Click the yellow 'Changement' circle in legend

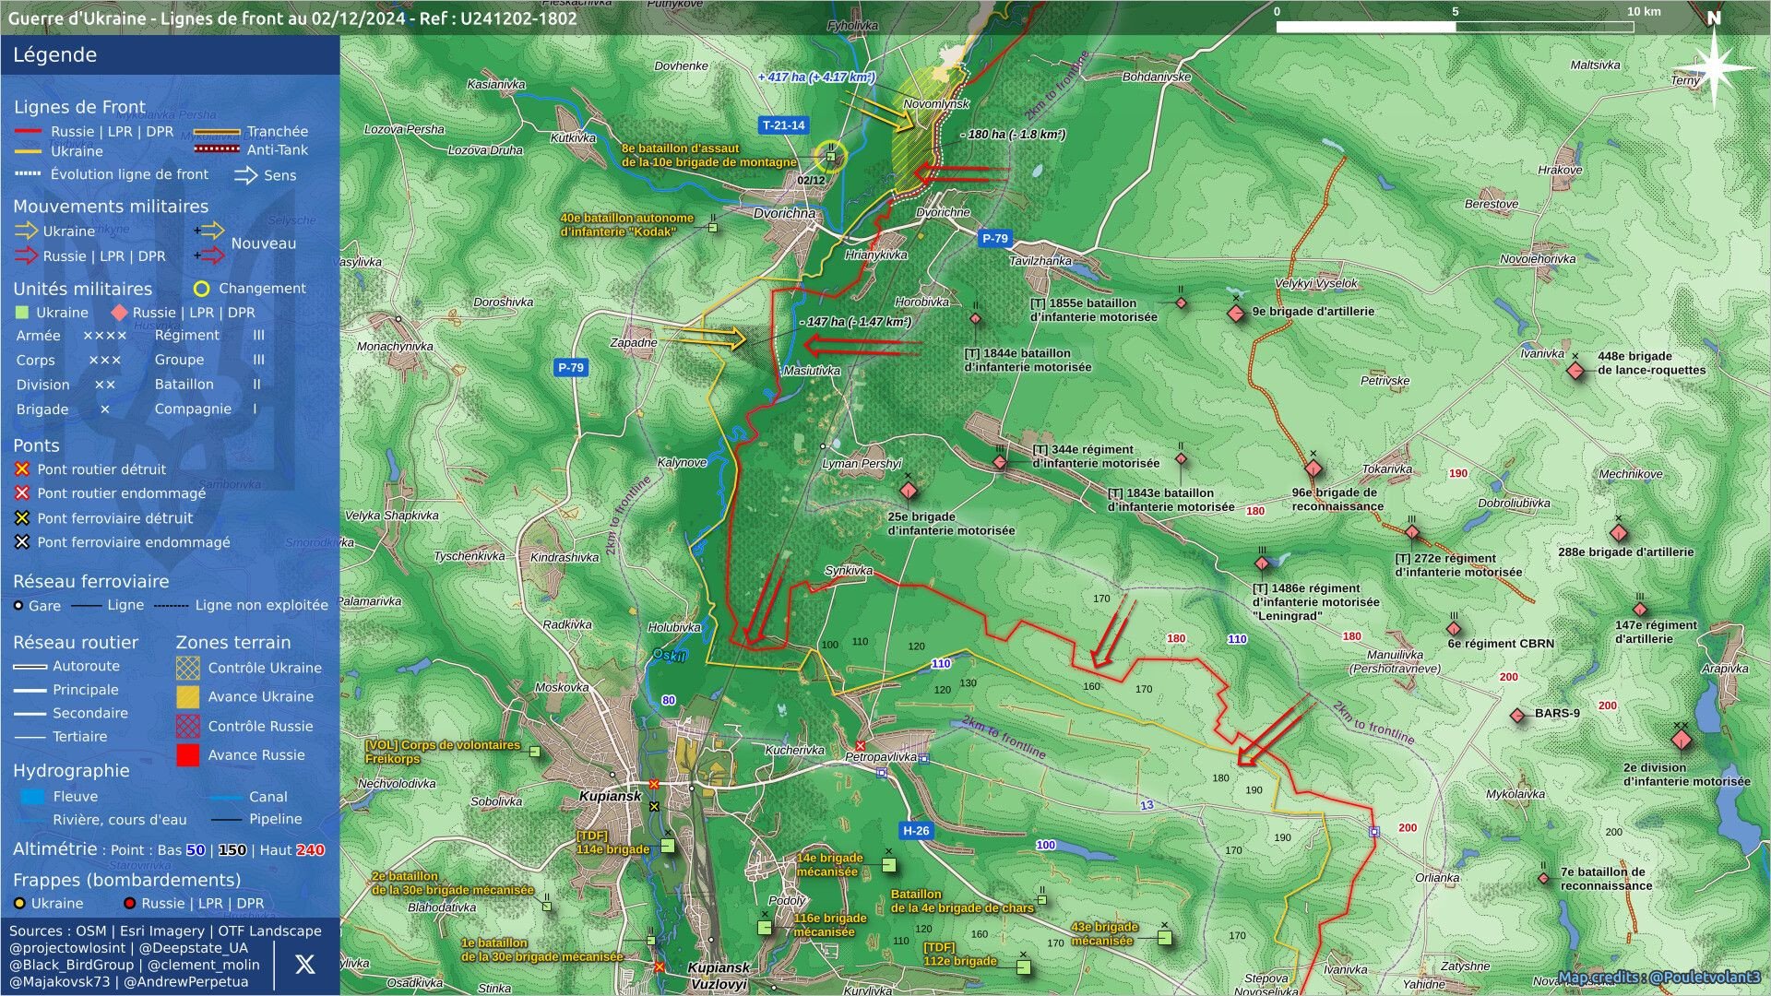pos(202,289)
